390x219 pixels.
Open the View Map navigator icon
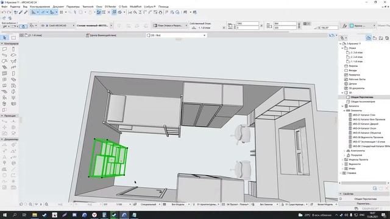[x=375, y=38]
